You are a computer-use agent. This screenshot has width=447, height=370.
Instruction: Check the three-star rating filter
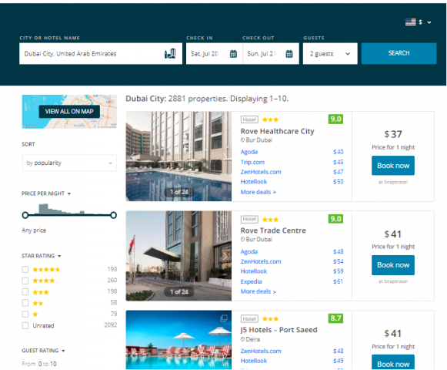pyautogui.click(x=25, y=291)
